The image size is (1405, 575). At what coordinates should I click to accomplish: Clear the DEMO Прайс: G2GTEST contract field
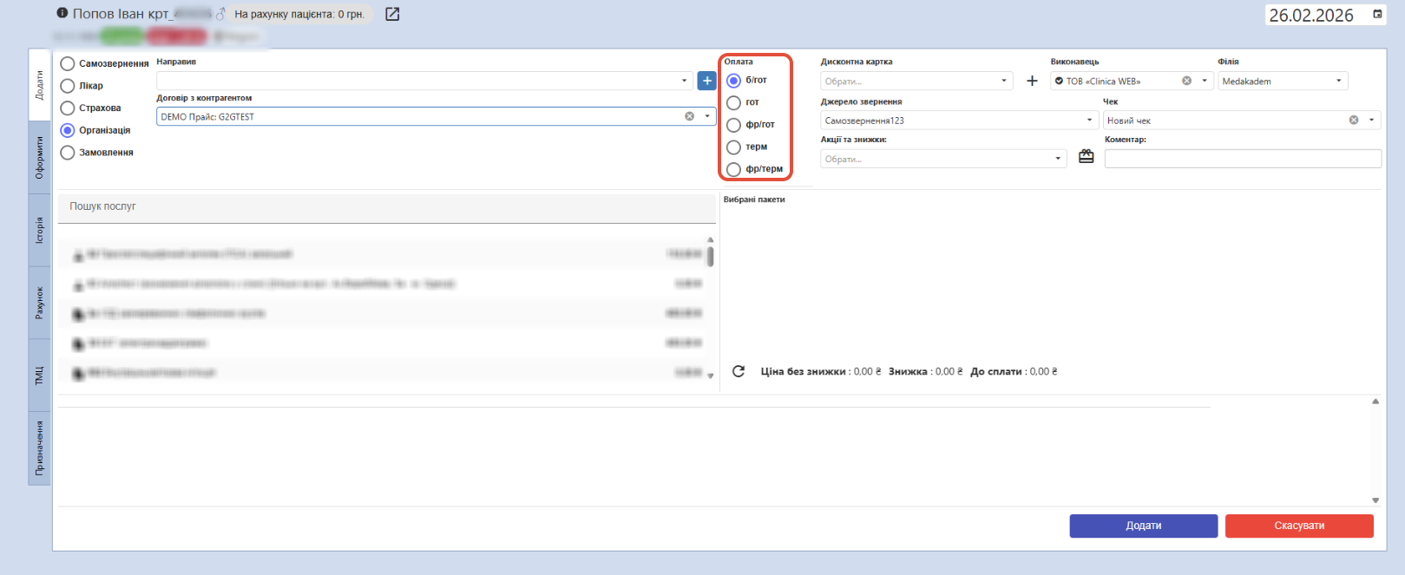point(689,116)
